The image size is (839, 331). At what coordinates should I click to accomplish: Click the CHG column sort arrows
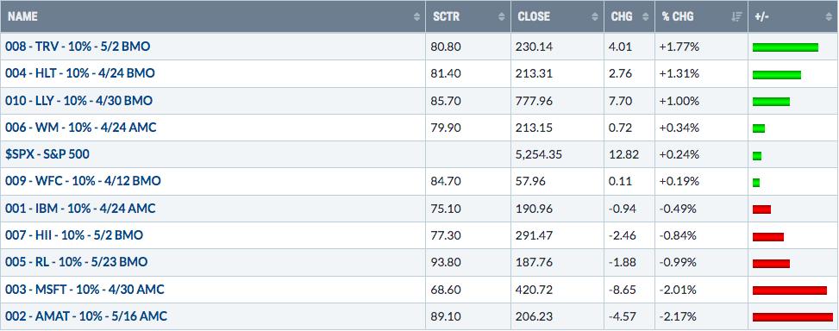[645, 16]
